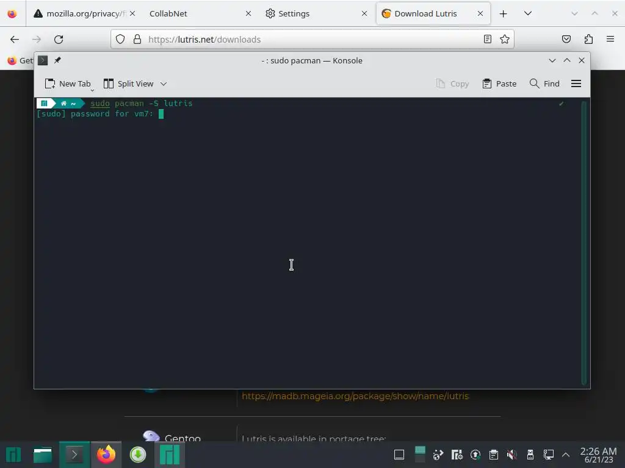Open Konsole hamburger menu
625x468 pixels.
(x=576, y=83)
